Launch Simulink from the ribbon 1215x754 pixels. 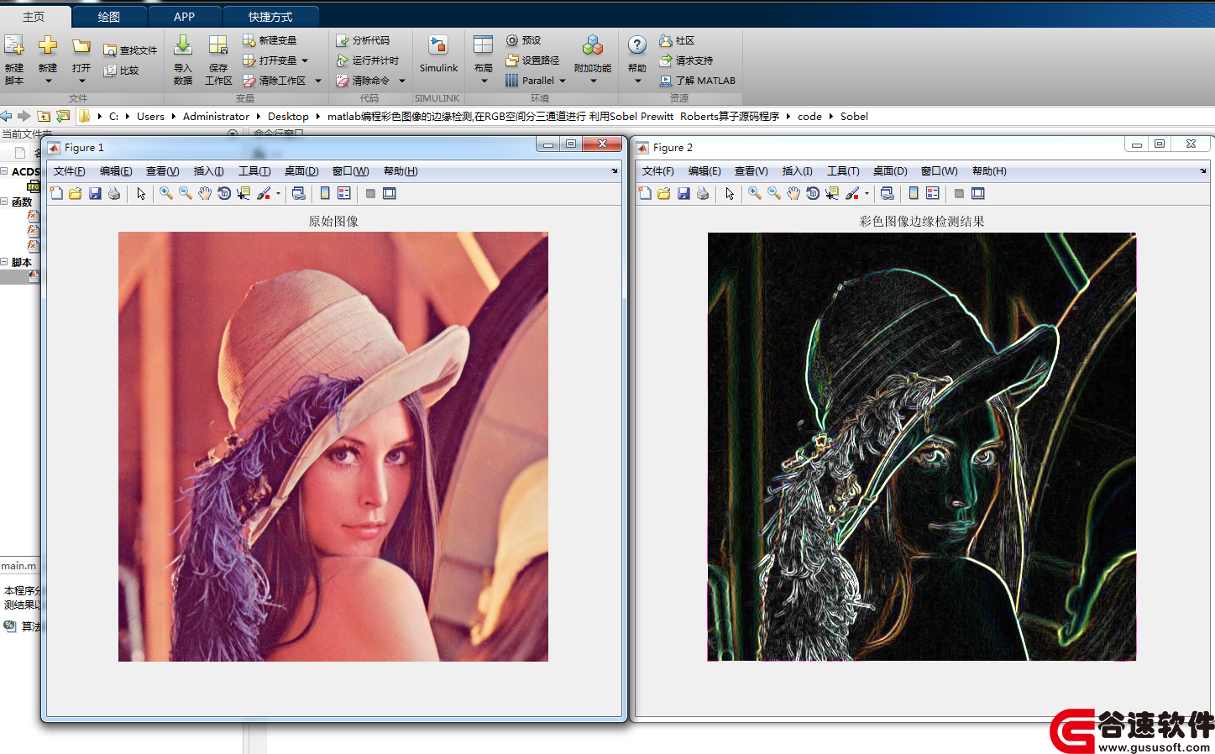[x=438, y=55]
